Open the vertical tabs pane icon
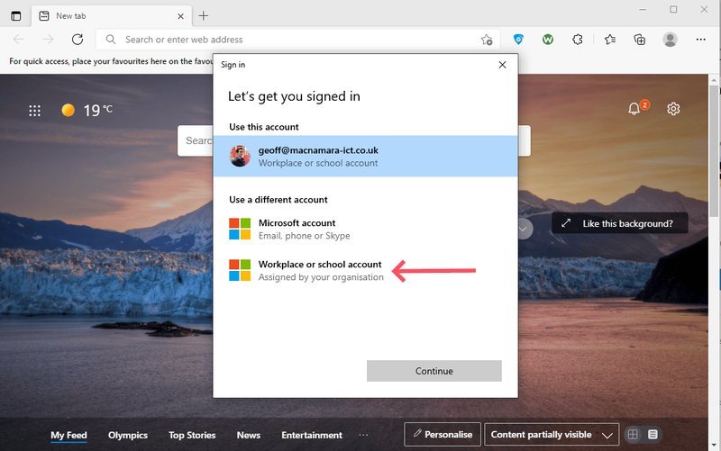Image resolution: width=721 pixels, height=451 pixels. click(x=15, y=16)
